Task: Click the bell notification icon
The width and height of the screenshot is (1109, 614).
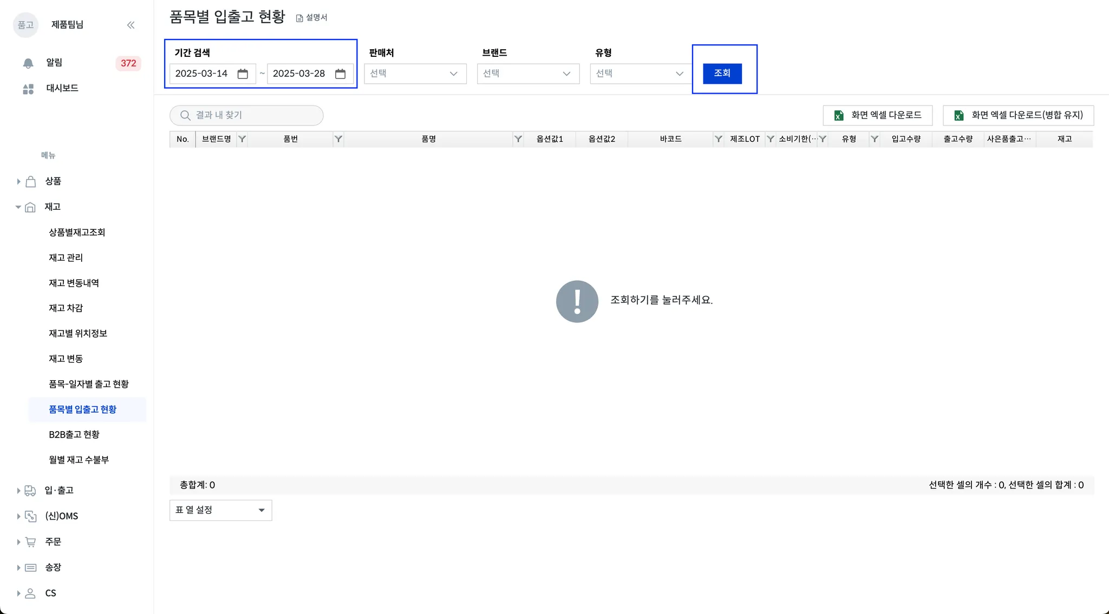Action: 28,63
